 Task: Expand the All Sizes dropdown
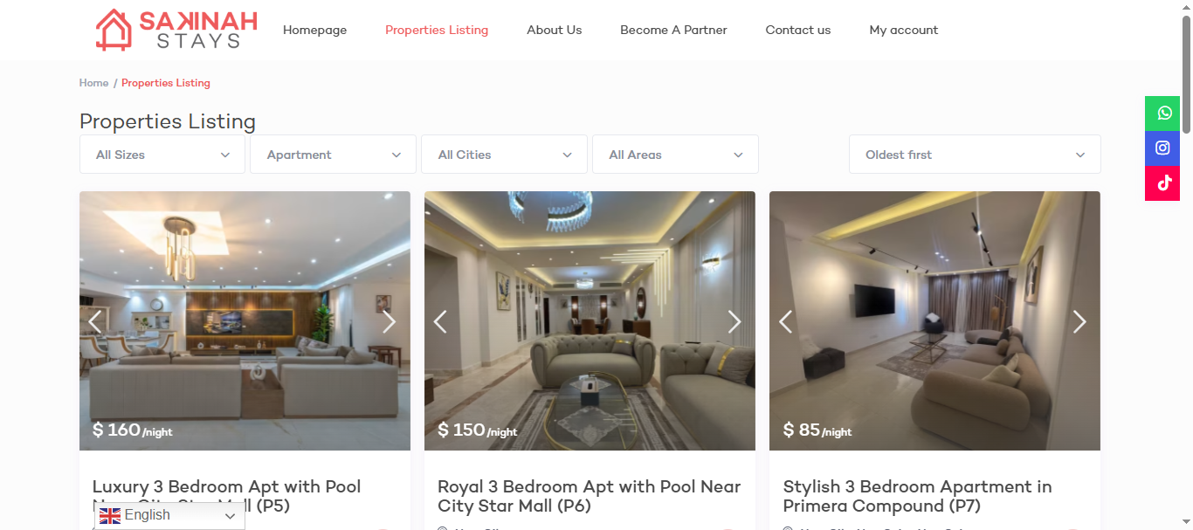(x=162, y=155)
